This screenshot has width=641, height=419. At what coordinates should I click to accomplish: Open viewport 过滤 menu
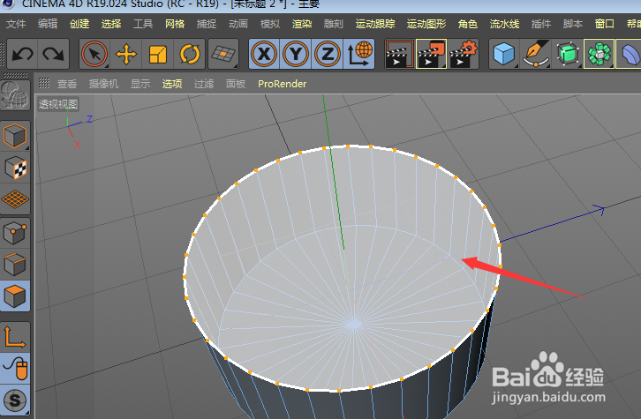204,84
